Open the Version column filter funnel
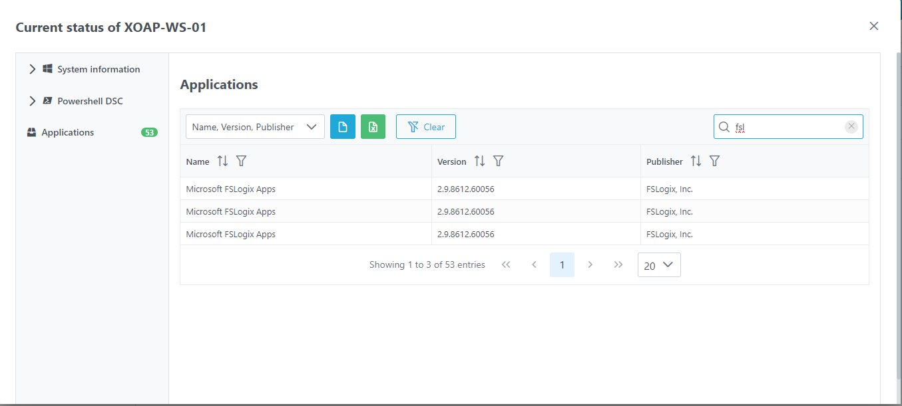Image resolution: width=902 pixels, height=406 pixels. [x=498, y=161]
